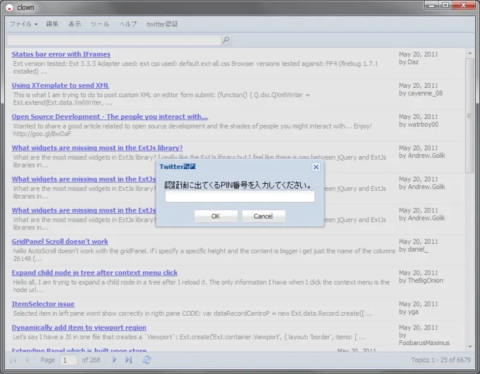480x374 pixels.
Task: Open 'Status bar error with IFrames' topic
Action: (61, 54)
